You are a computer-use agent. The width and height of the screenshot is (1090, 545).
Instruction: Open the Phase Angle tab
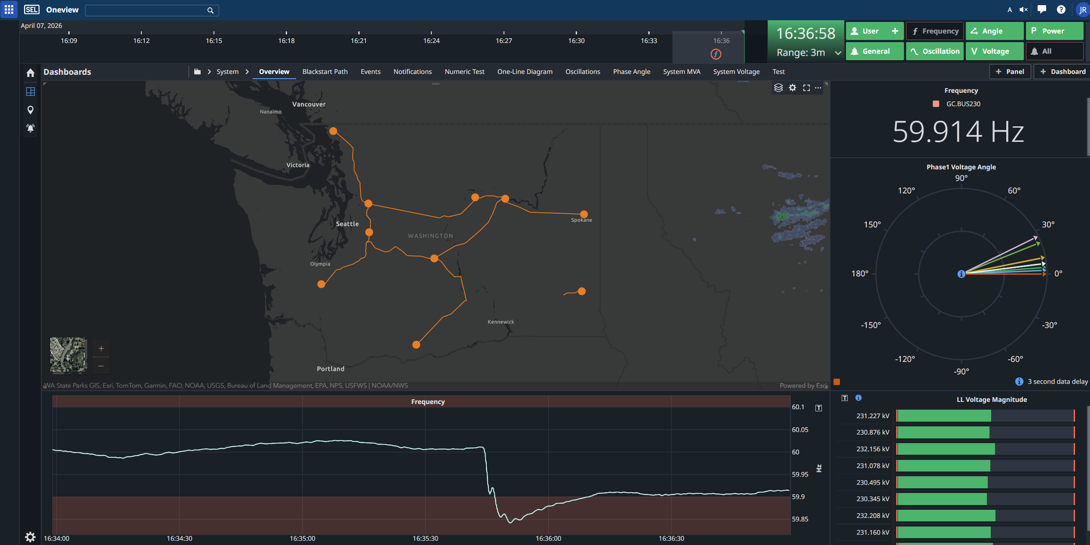pos(632,72)
